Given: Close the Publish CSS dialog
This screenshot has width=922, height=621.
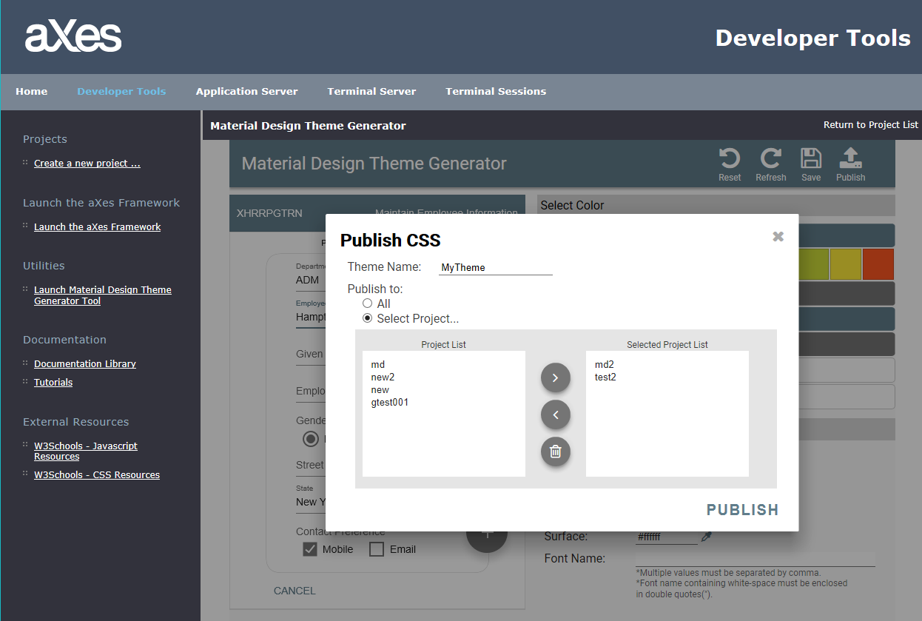Looking at the screenshot, I should pyautogui.click(x=778, y=237).
